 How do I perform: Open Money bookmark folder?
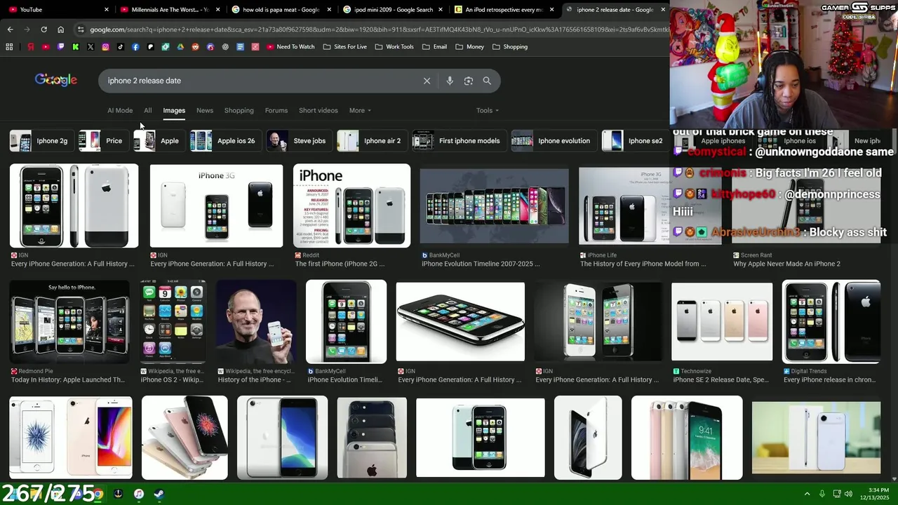tap(470, 47)
